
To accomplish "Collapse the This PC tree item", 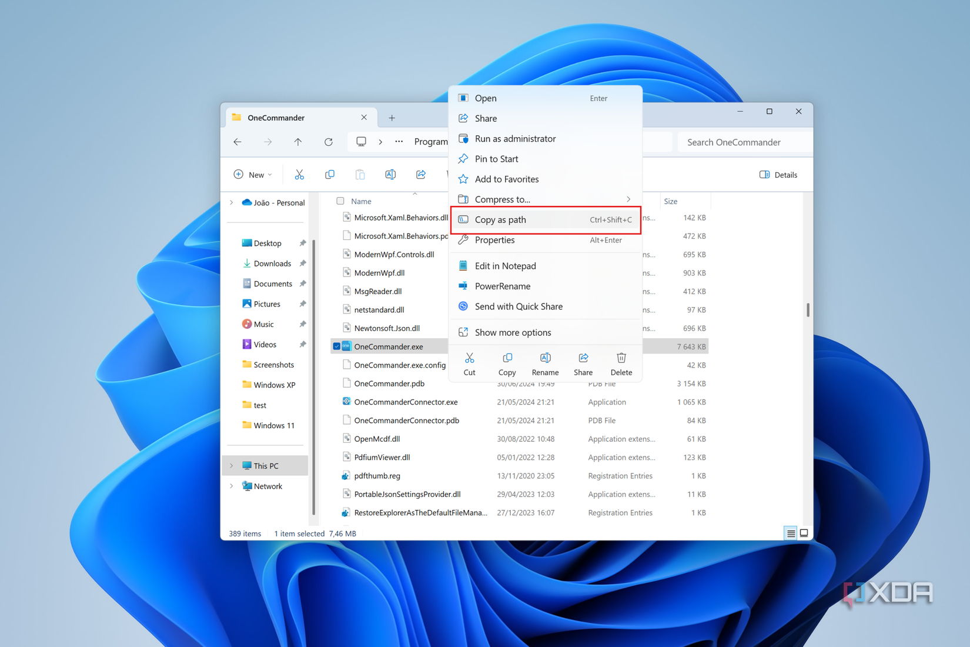I will [230, 465].
